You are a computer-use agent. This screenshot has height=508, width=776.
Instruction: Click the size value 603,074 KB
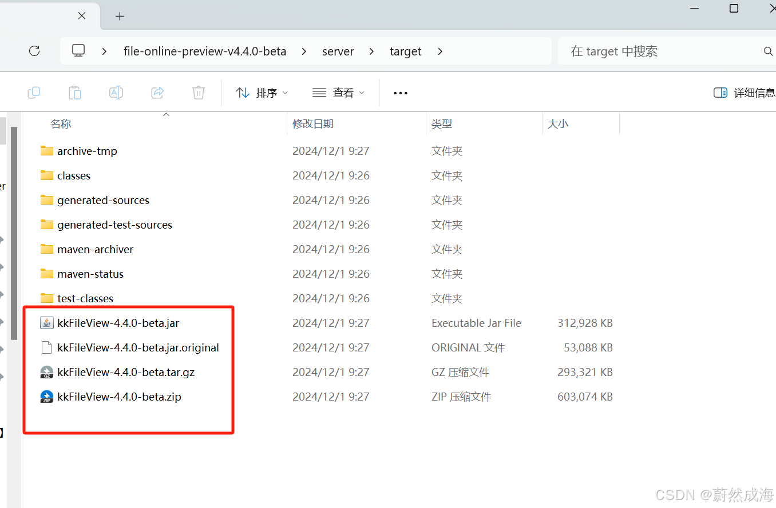[x=585, y=397]
